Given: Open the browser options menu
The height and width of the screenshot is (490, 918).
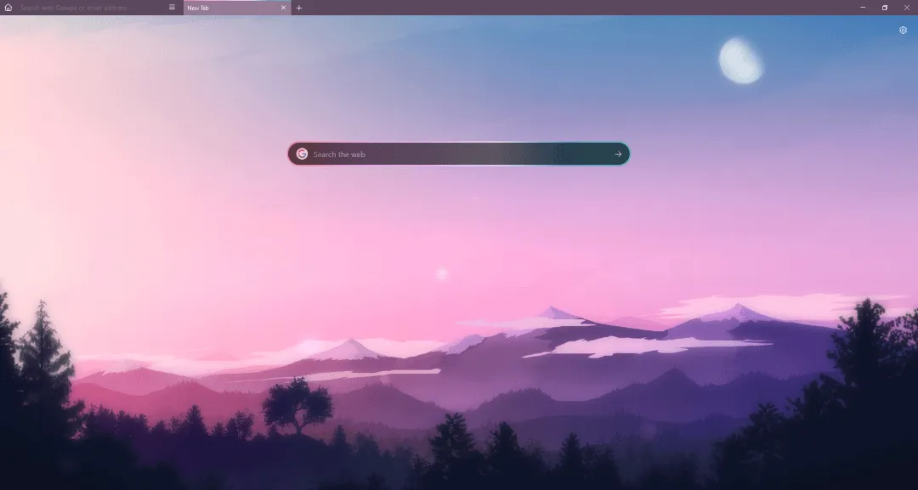Looking at the screenshot, I should coord(173,7).
